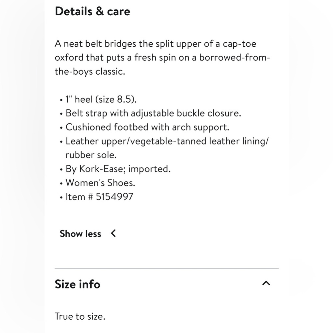Click the "By Kork-Ease; imported." bullet

click(118, 169)
